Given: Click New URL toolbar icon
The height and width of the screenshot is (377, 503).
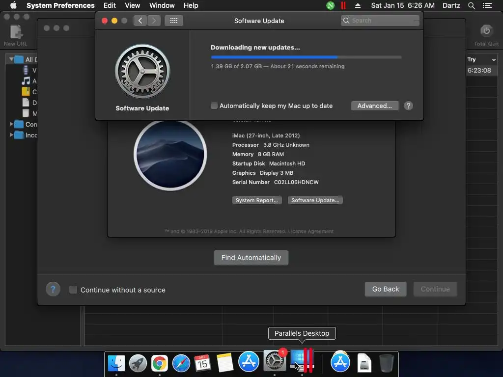Looking at the screenshot, I should [15, 35].
